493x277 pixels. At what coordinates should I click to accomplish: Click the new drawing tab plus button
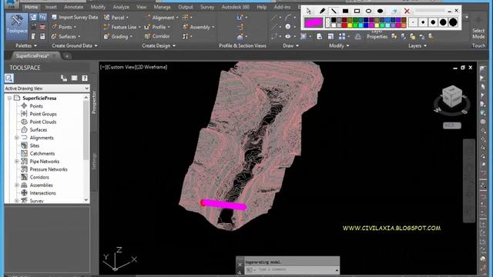point(67,56)
